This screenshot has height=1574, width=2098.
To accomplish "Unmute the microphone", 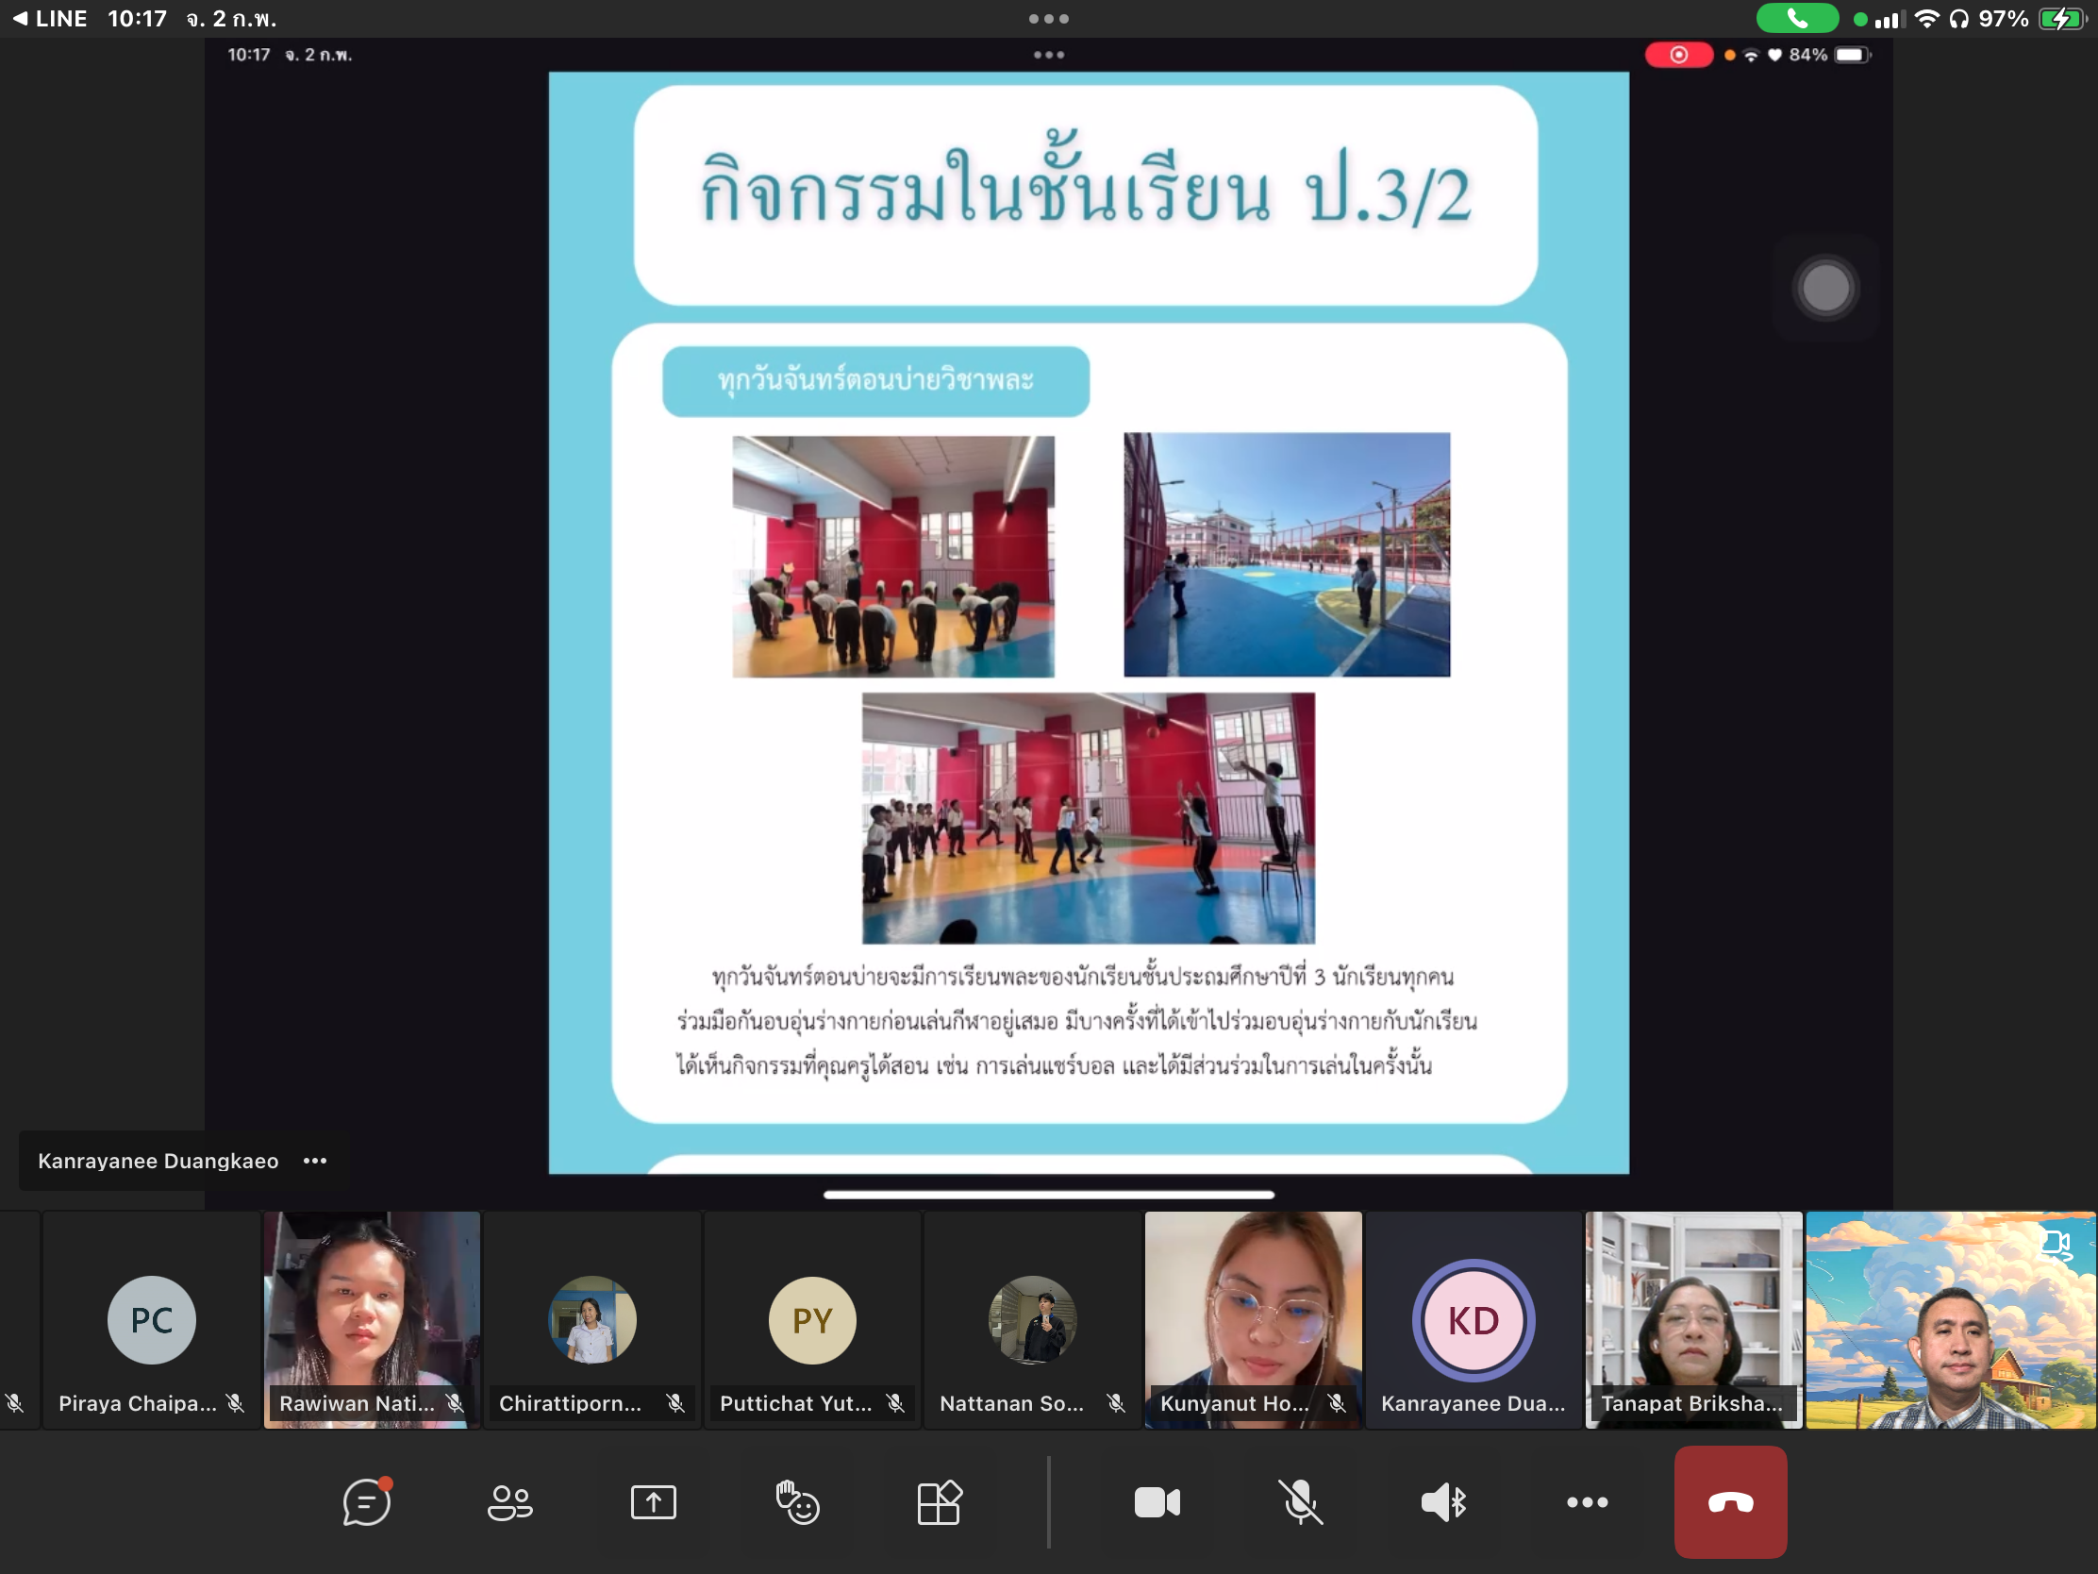I will [x=1300, y=1502].
